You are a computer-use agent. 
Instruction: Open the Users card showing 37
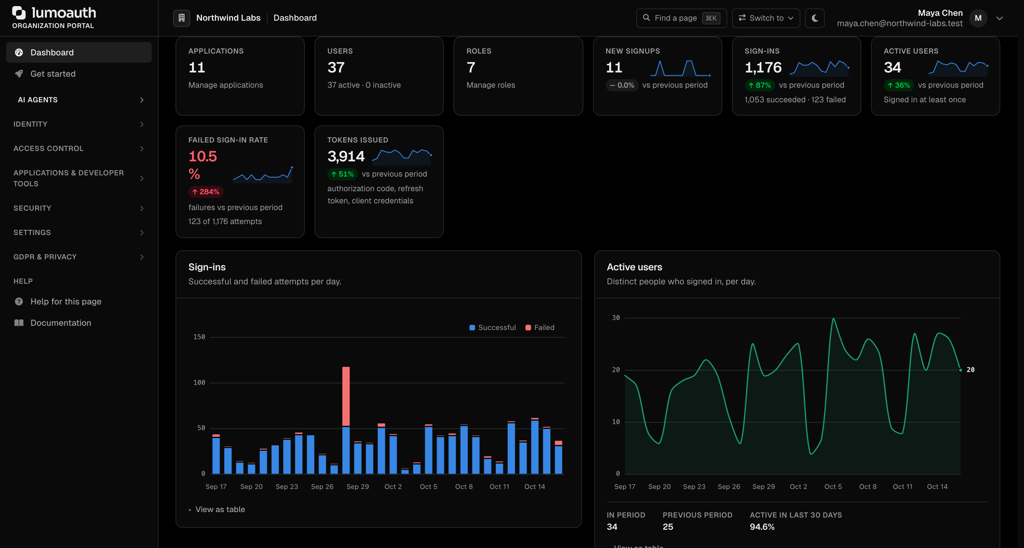tap(379, 76)
